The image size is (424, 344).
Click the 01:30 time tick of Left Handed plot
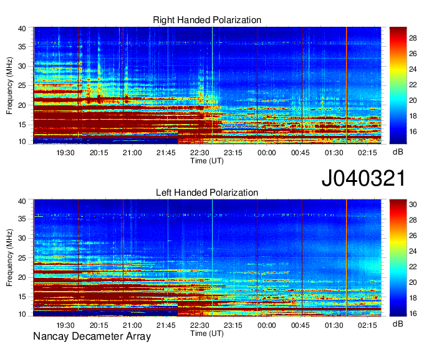click(x=334, y=325)
